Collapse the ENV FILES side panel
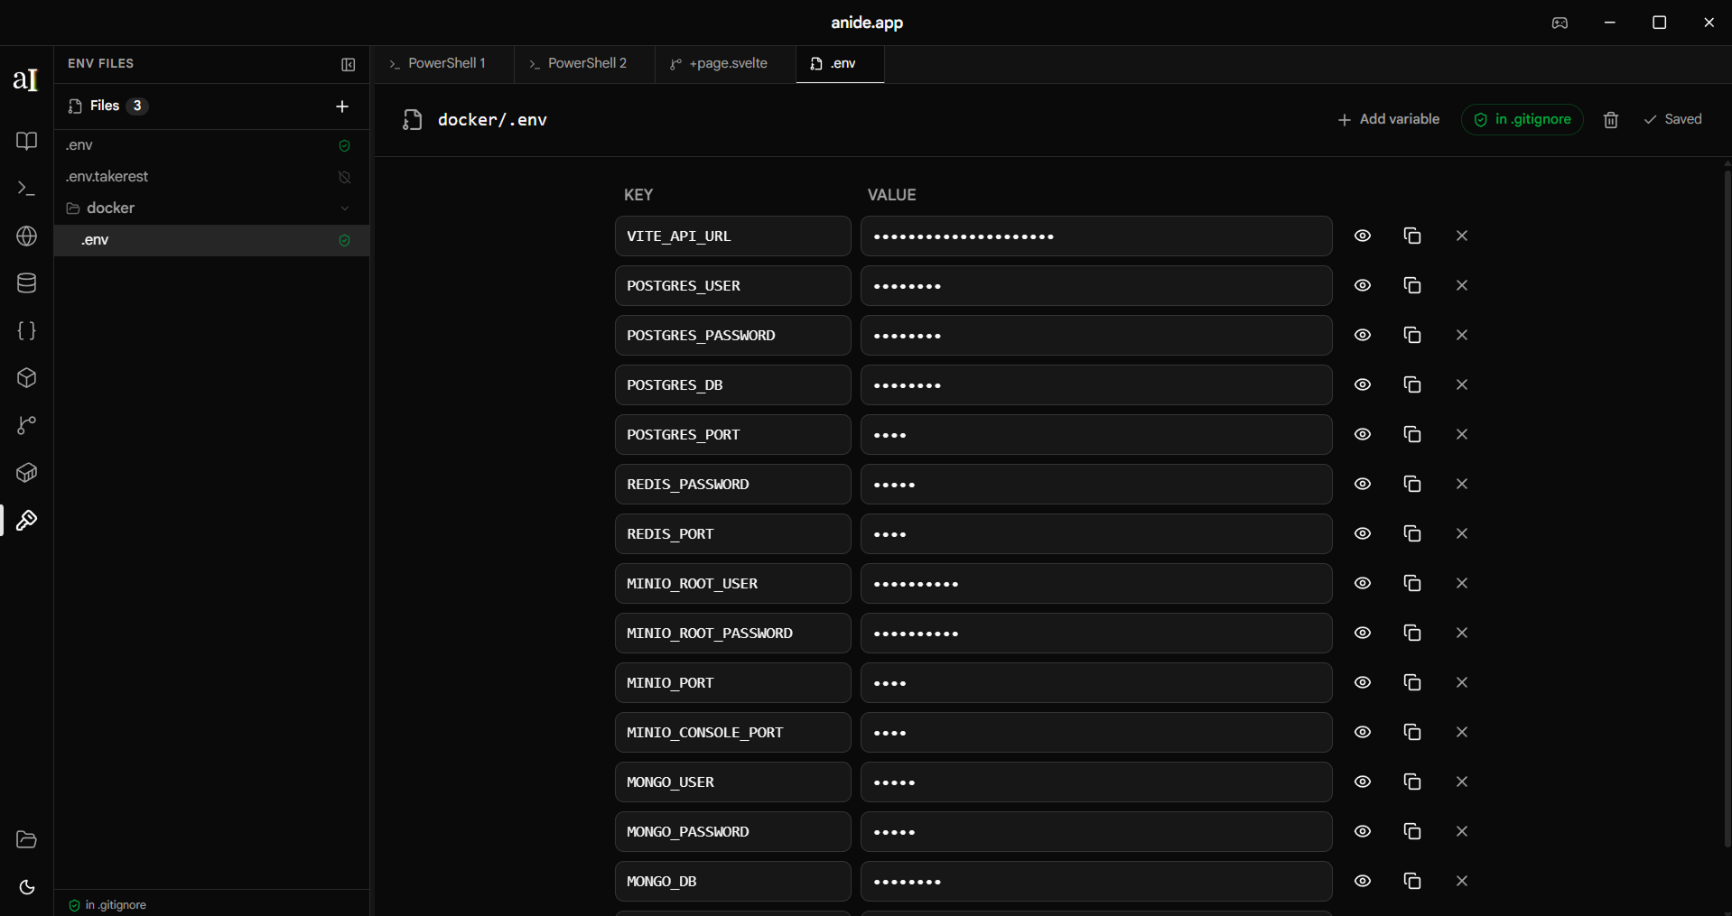Image resolution: width=1732 pixels, height=916 pixels. [x=348, y=64]
